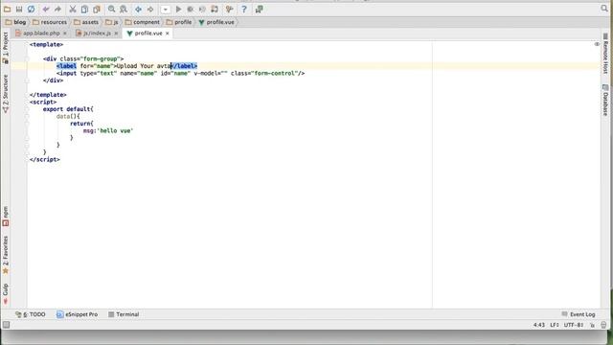Collapse the data() function fold marker
This screenshot has height=345, width=613.
pyautogui.click(x=27, y=117)
